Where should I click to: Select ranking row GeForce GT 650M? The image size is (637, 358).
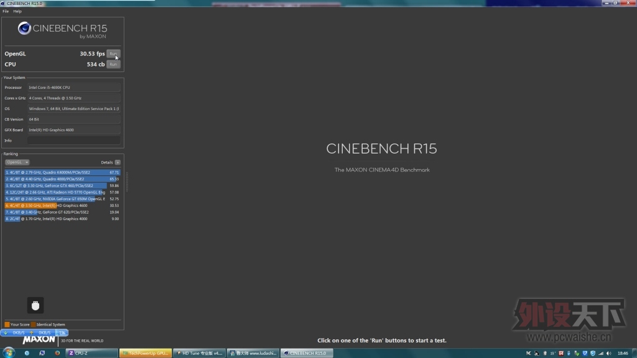coord(62,199)
